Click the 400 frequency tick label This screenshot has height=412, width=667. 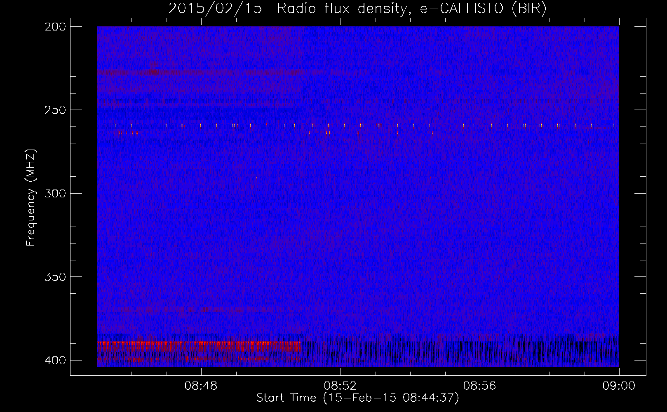[55, 360]
